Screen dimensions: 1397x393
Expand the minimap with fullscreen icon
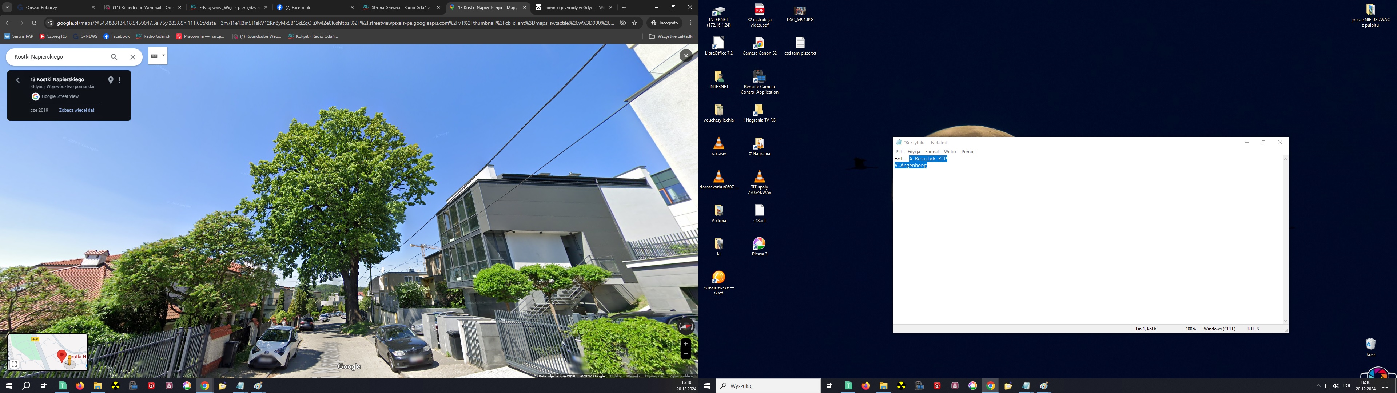click(x=15, y=364)
